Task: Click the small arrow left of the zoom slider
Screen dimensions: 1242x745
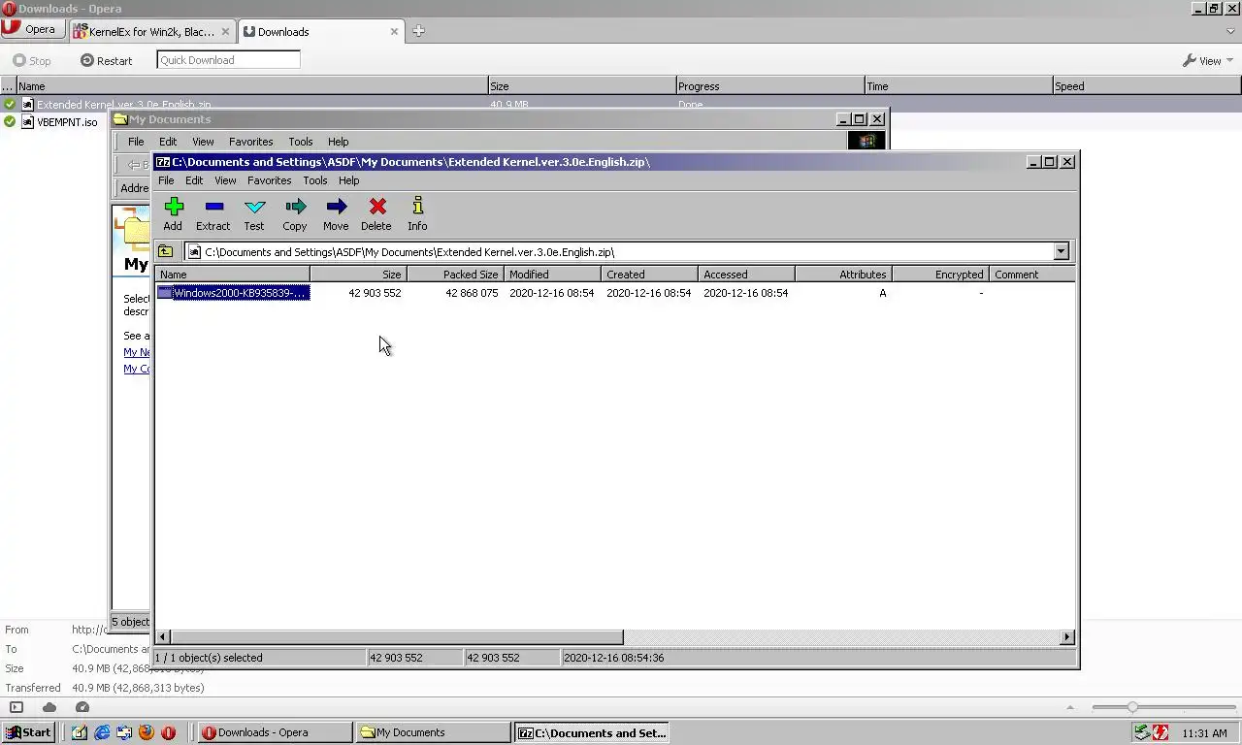Action: tap(1070, 707)
